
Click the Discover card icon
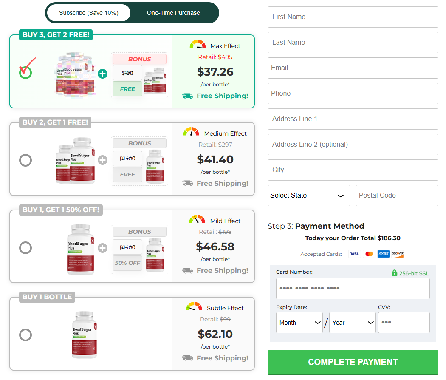pyautogui.click(x=398, y=254)
